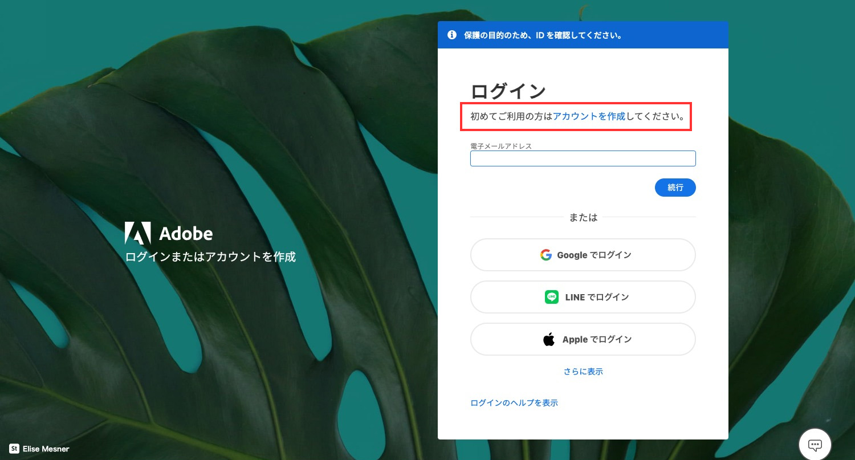
Task: Click the 続行 button
Action: click(675, 188)
